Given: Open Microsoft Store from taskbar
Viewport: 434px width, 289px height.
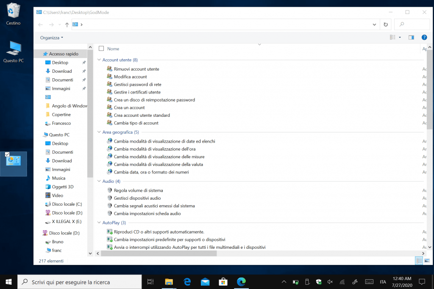Looking at the screenshot, I should 223,282.
